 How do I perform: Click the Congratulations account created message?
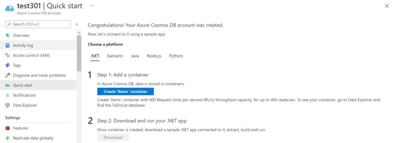coord(155,25)
